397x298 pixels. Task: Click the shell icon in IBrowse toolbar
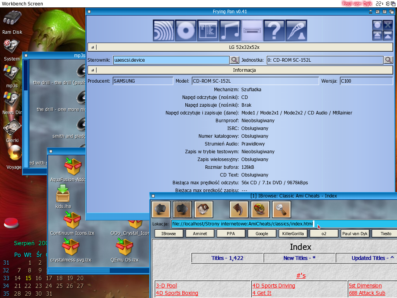point(260,209)
